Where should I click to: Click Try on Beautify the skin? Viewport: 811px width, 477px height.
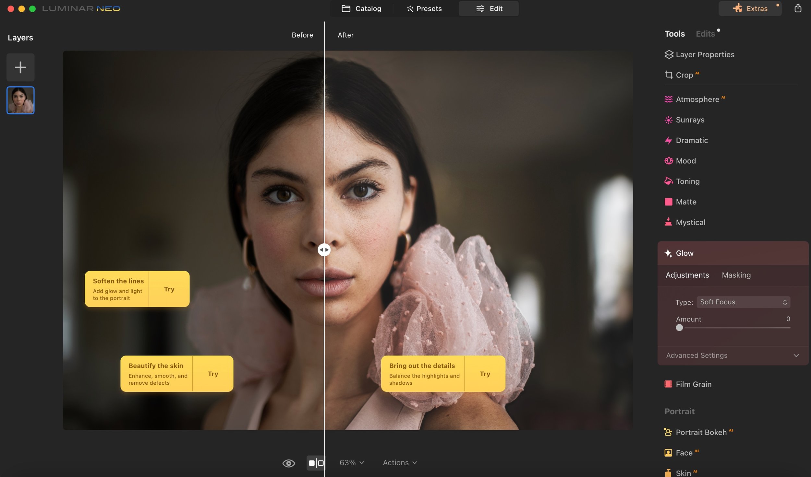pos(213,374)
